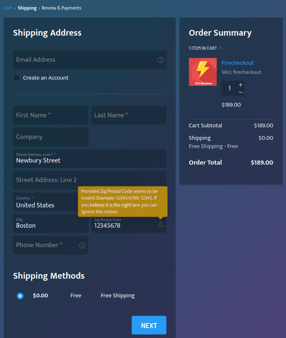
Task: Collapse the 1 item in cart chevron
Action: [220, 48]
